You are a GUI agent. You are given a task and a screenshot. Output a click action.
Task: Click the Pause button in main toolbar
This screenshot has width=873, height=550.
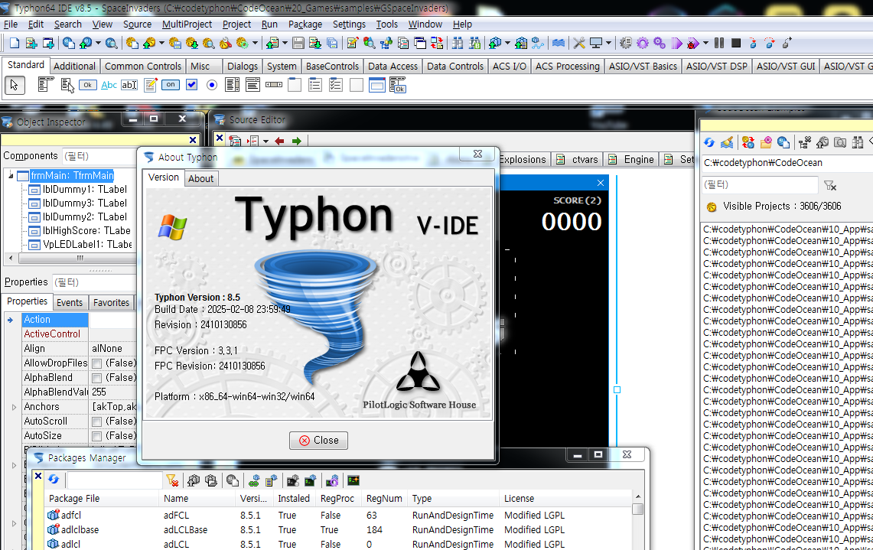(x=719, y=44)
